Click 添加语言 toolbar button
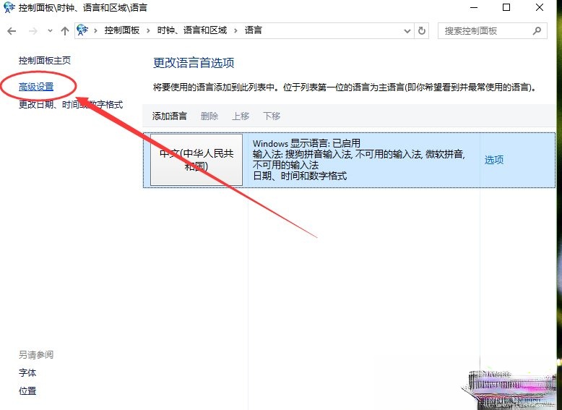The image size is (562, 410). point(170,116)
